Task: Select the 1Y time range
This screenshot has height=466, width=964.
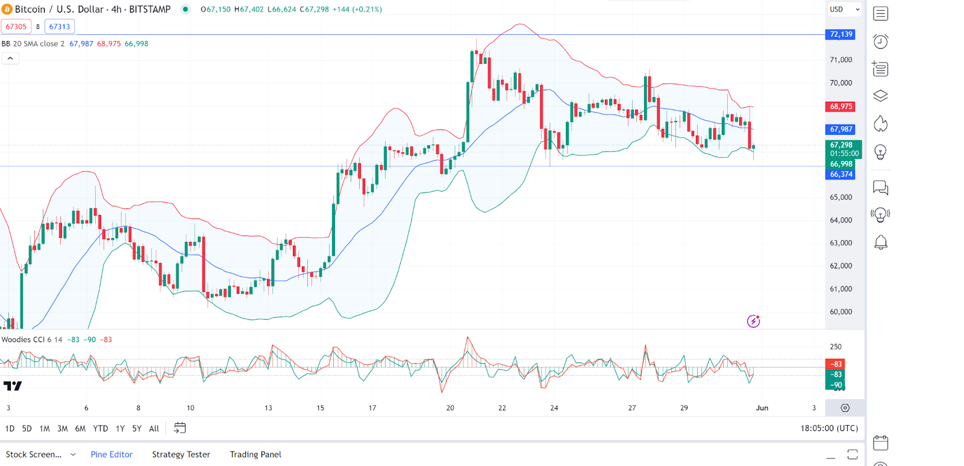Action: tap(120, 429)
